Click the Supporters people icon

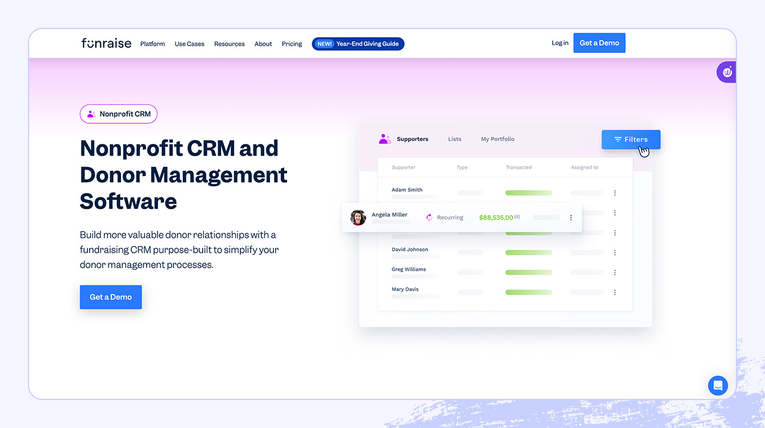click(x=385, y=139)
